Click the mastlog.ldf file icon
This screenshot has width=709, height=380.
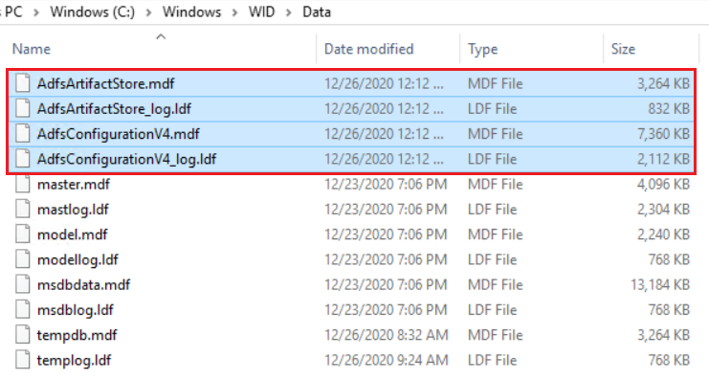coord(23,210)
